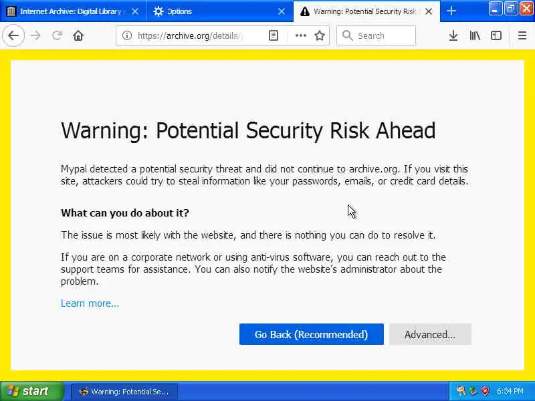Open the Learn more... link
The height and width of the screenshot is (401, 535).
(90, 303)
